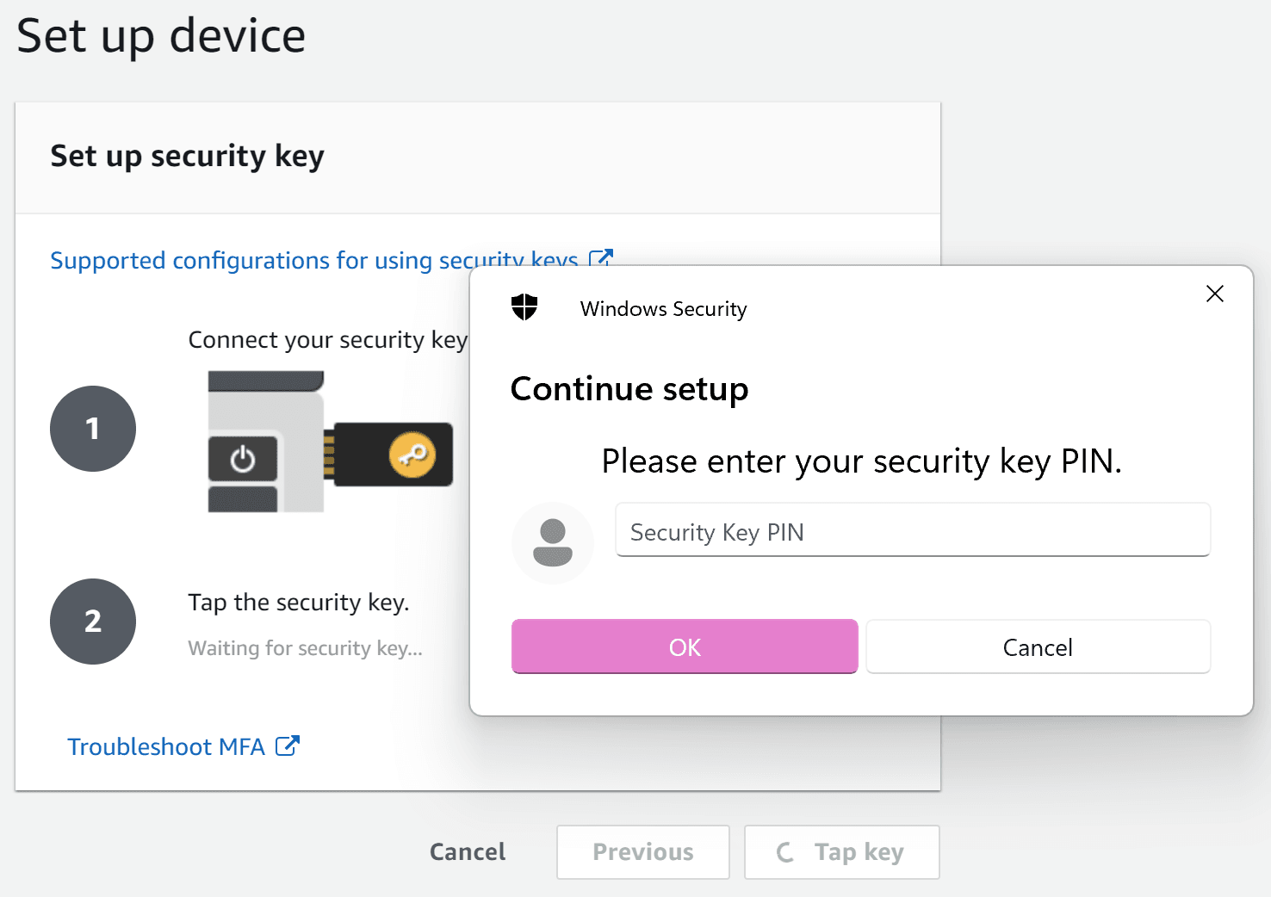Viewport: 1271px width, 897px height.
Task: Click the user avatar icon
Action: click(553, 543)
